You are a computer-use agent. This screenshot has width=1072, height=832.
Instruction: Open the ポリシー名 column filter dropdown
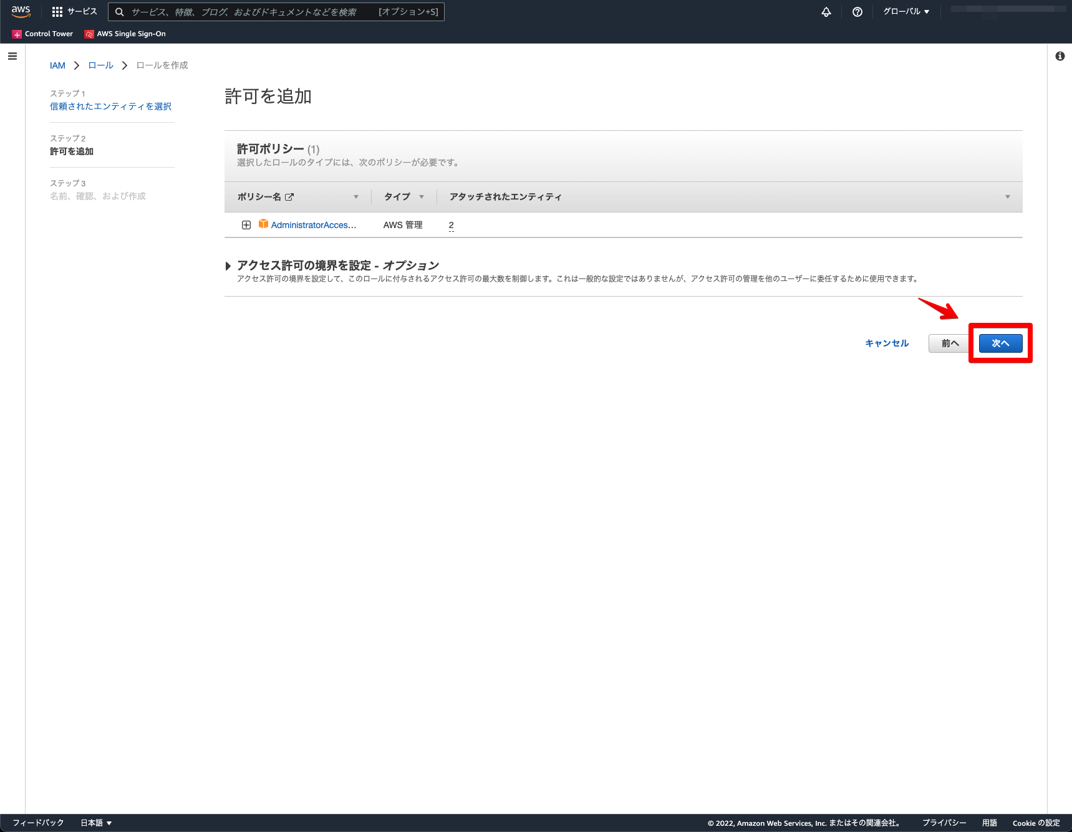coord(355,196)
